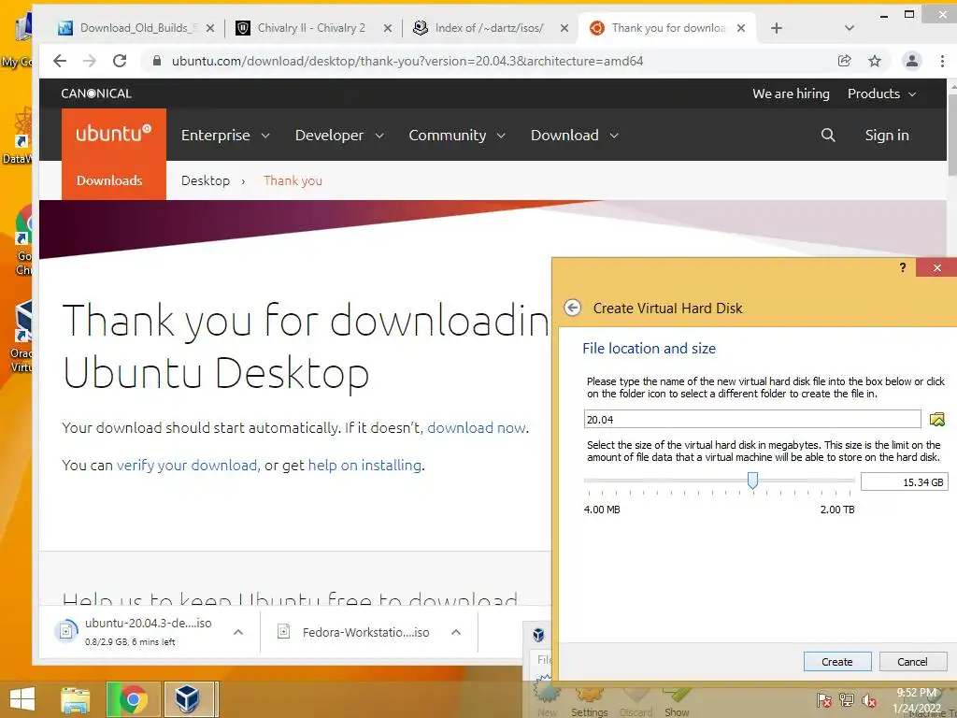Expand the Enterprise menu
Viewport: 957px width, 718px height.
[x=225, y=135]
